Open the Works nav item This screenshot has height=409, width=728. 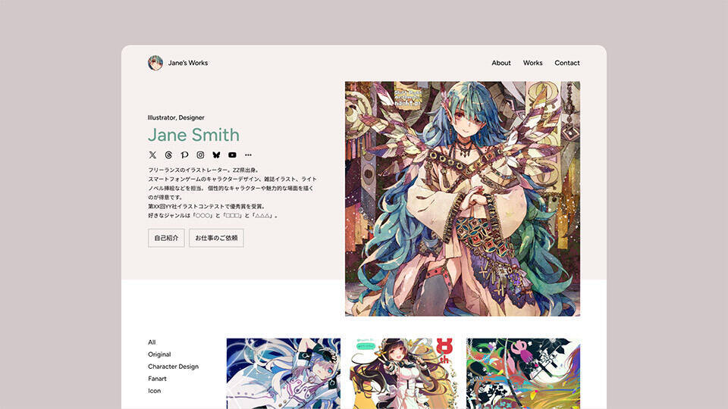coord(532,63)
